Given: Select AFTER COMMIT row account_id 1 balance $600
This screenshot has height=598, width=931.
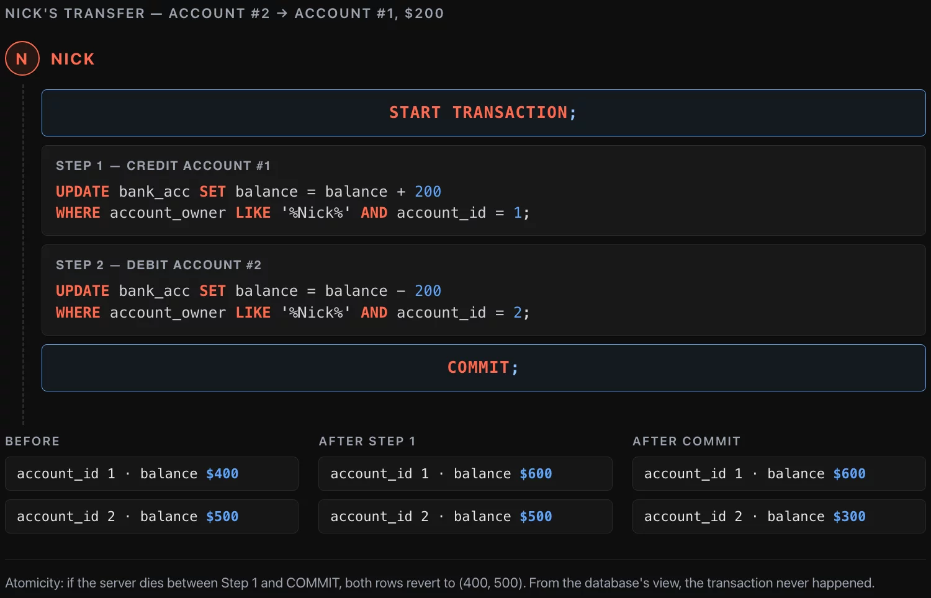Looking at the screenshot, I should [x=779, y=474].
